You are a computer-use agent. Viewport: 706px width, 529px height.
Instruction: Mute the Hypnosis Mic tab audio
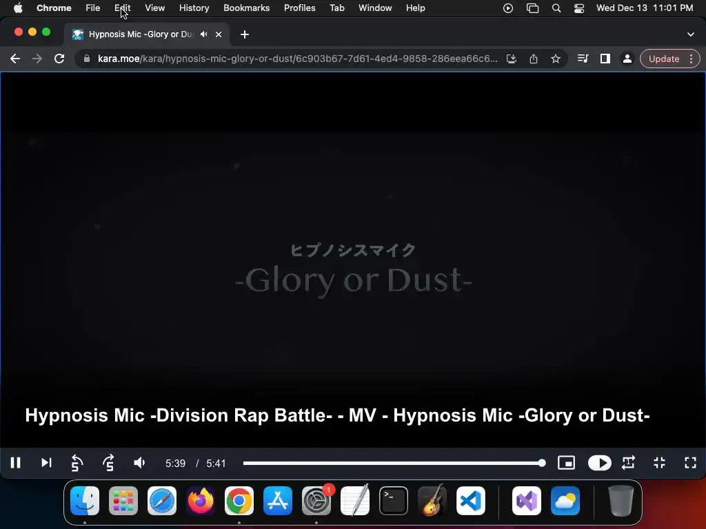[204, 34]
